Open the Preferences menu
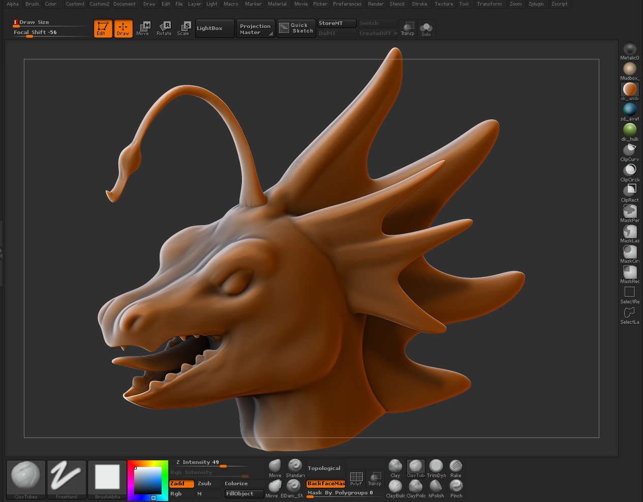This screenshot has width=643, height=502. (347, 4)
